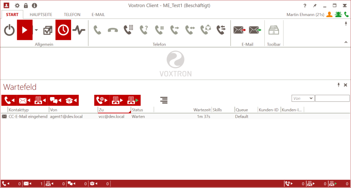Click the send email icon with green arrow
Screen dimensions: 351x188
pos(254,30)
